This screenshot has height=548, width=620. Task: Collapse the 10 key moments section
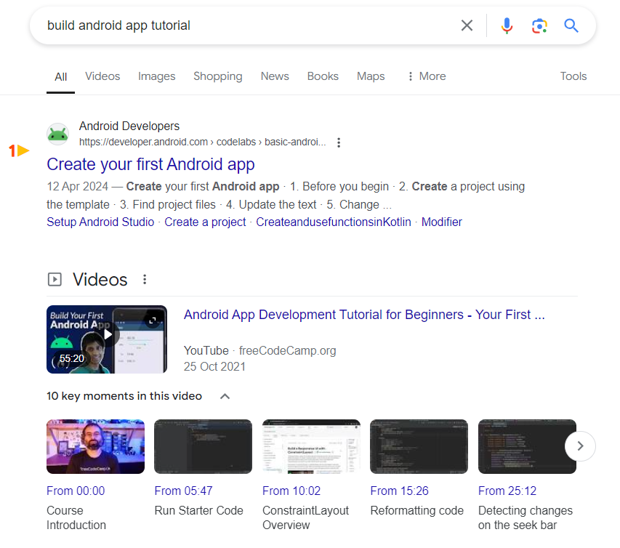pyautogui.click(x=225, y=396)
